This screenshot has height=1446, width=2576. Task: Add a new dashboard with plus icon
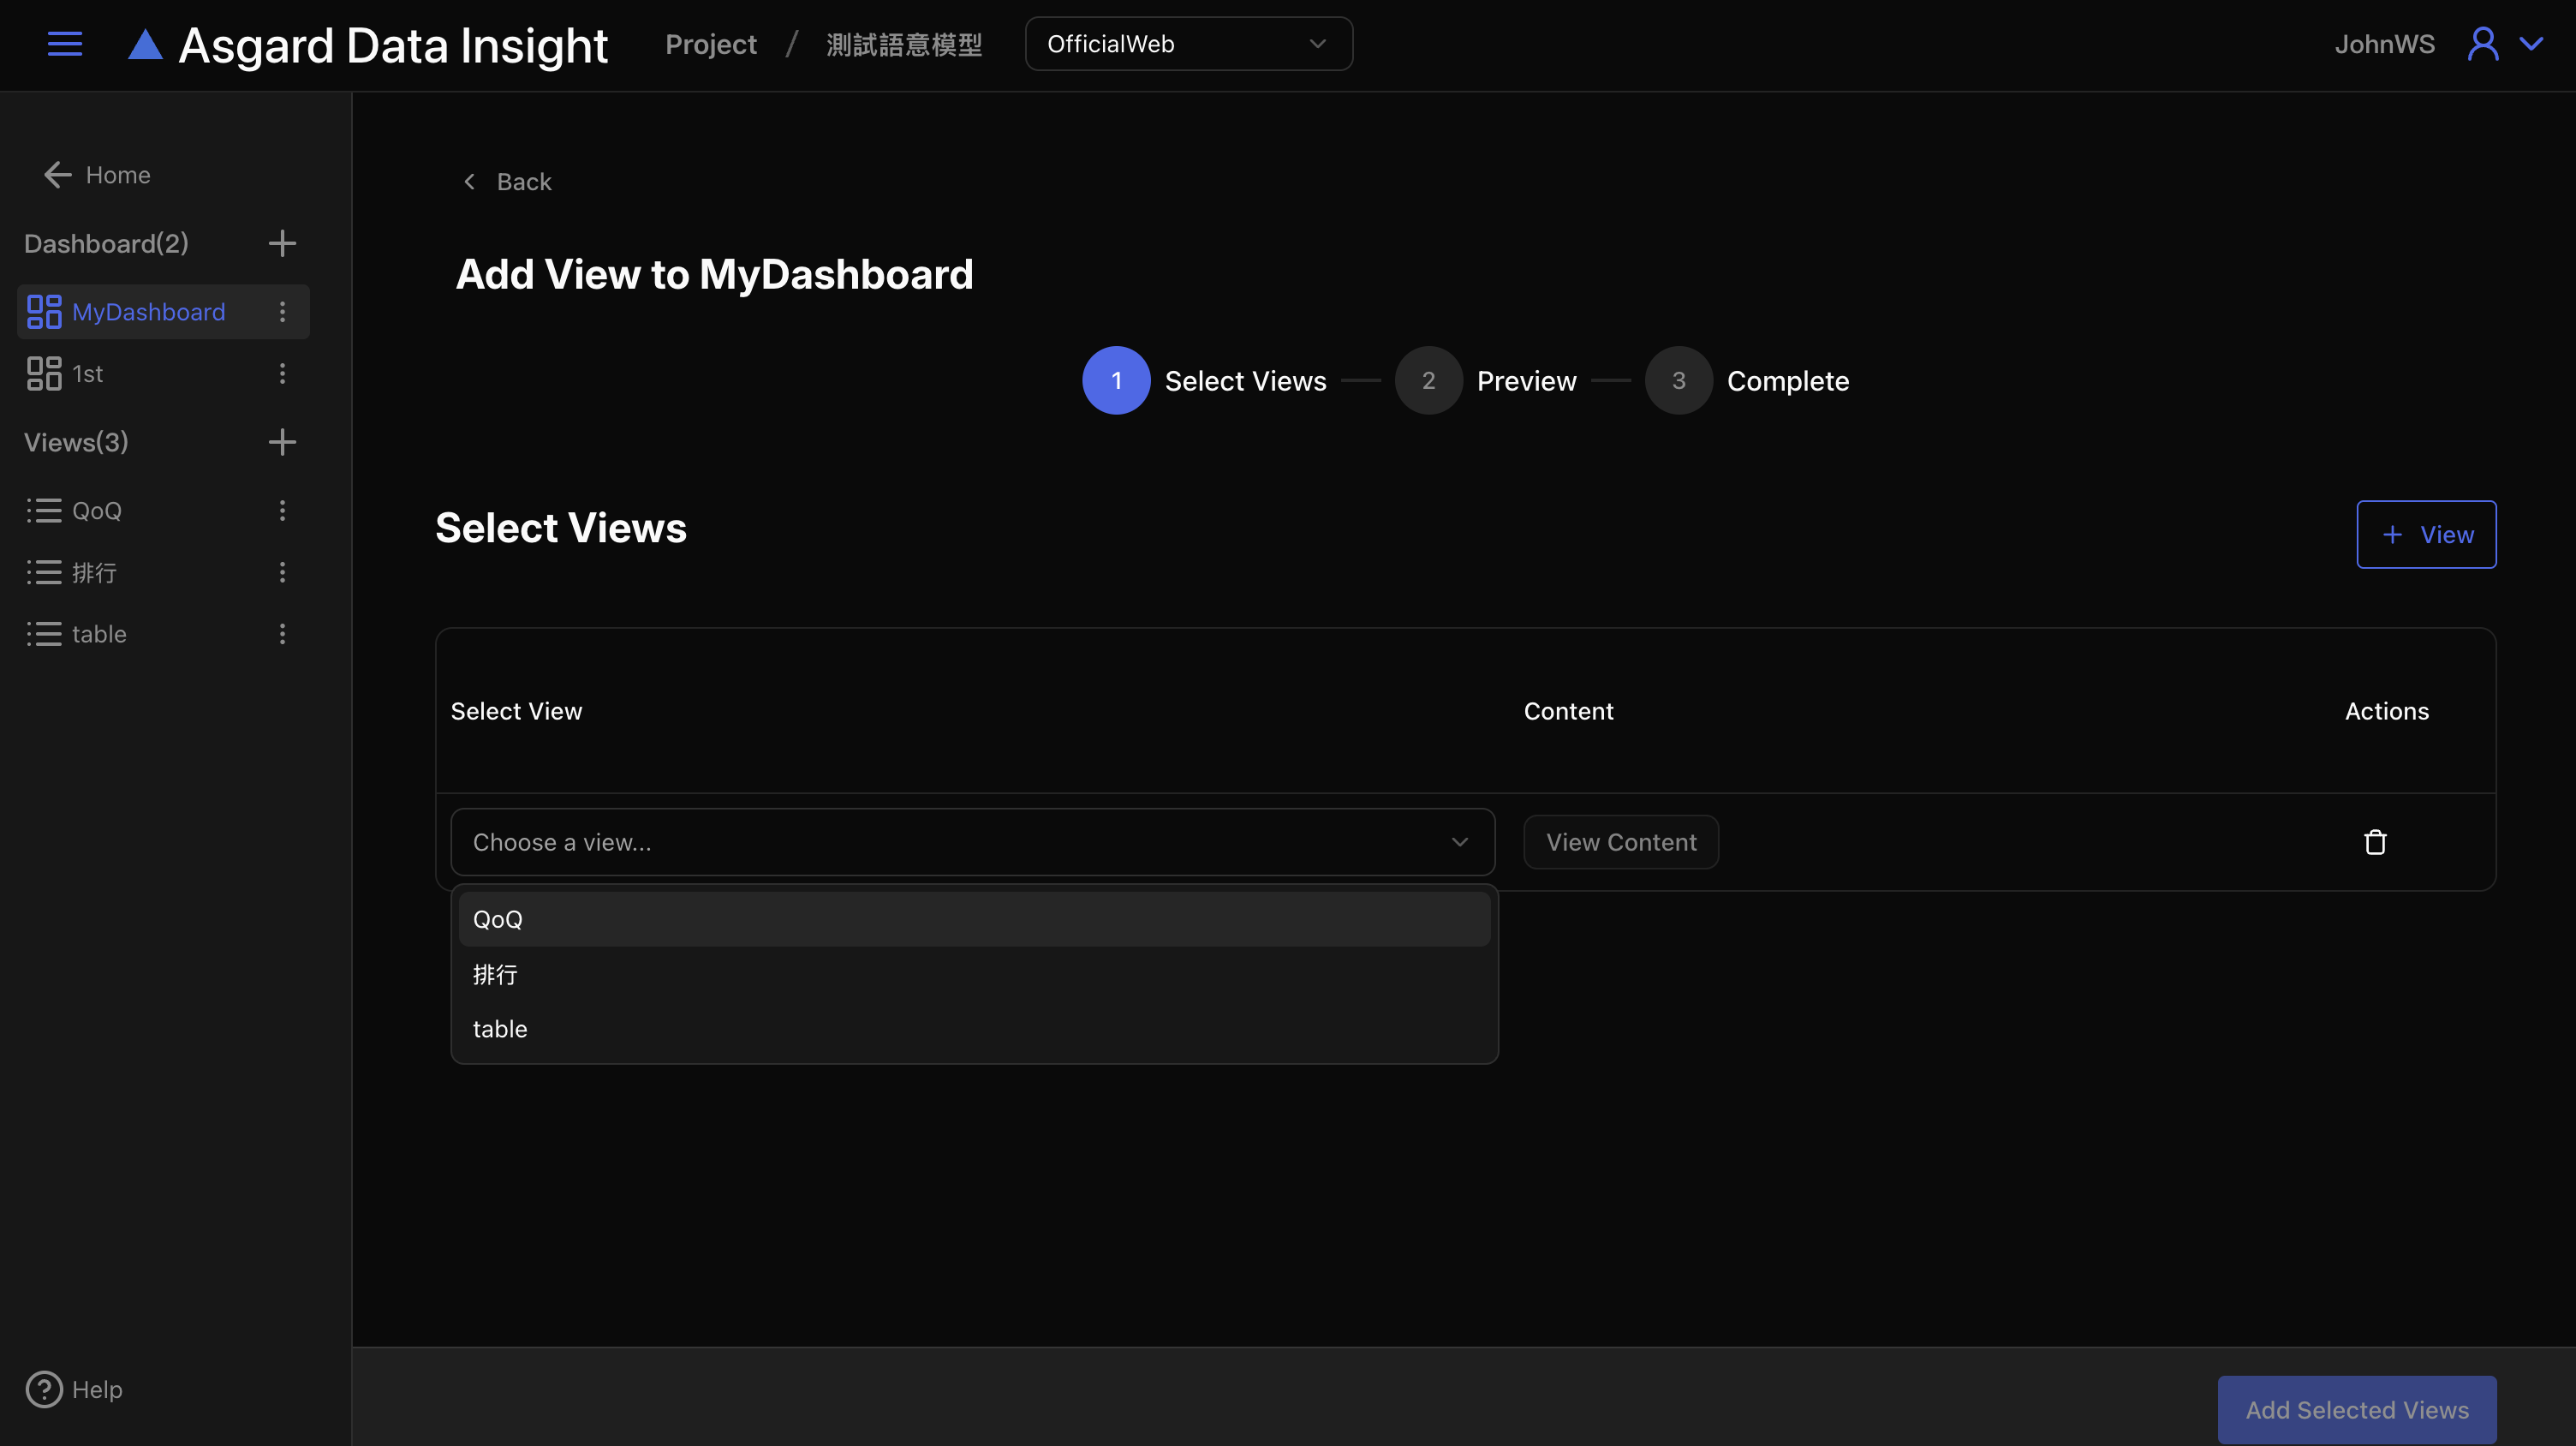pos(282,243)
